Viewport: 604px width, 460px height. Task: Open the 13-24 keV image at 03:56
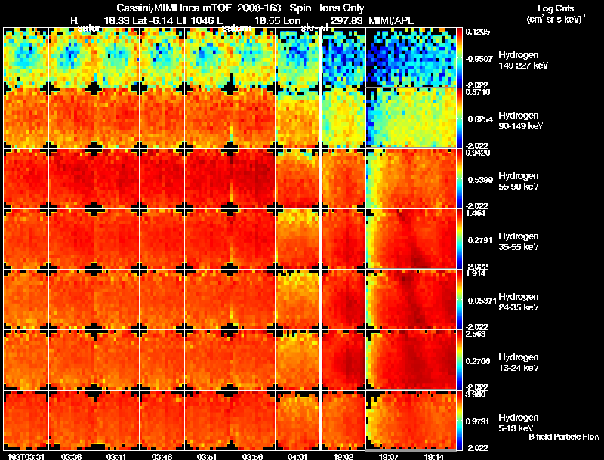point(253,360)
